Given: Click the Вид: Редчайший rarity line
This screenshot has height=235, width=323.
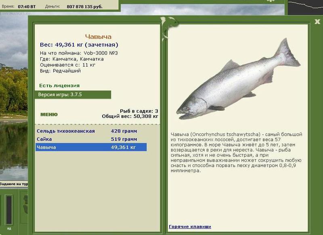Looking at the screenshot, I should click(x=60, y=71).
